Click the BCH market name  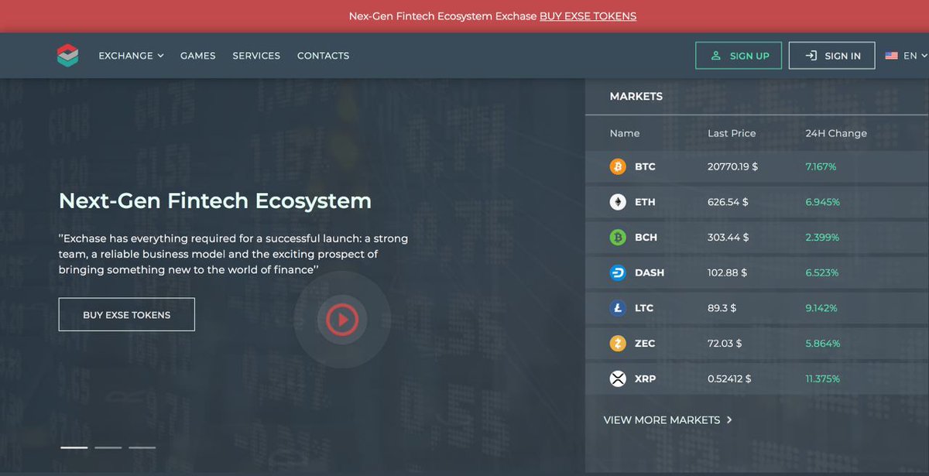(646, 237)
